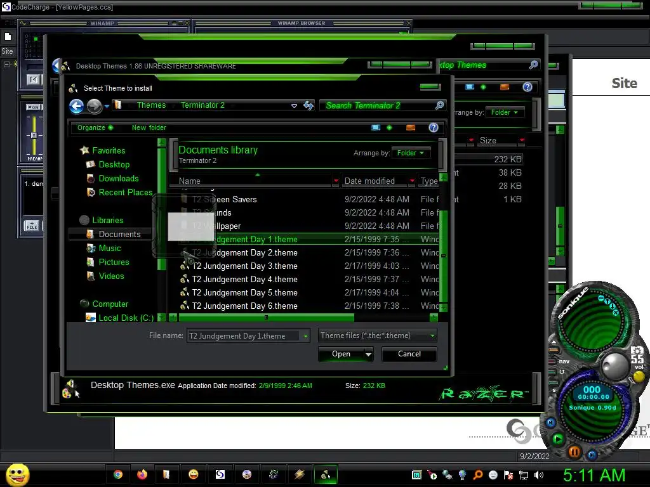Screen dimensions: 650x487
Task: Select Music library
Action: (x=109, y=248)
